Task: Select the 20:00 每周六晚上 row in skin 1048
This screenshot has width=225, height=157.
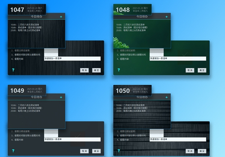Action: [131, 30]
